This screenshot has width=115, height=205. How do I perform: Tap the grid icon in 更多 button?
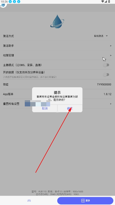coord(83,200)
